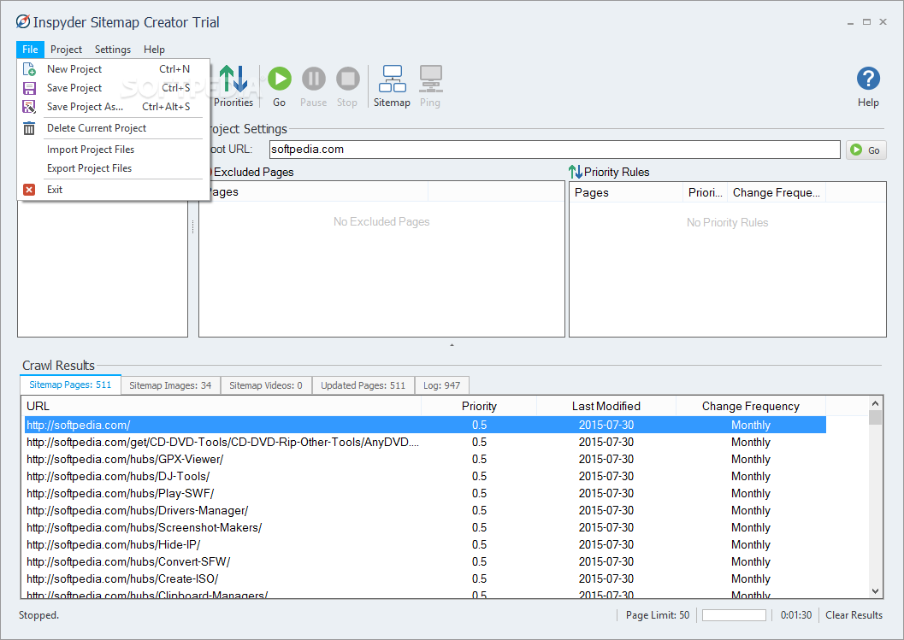Click the crawl results scrollbar thumb
904x640 pixels.
(875, 417)
